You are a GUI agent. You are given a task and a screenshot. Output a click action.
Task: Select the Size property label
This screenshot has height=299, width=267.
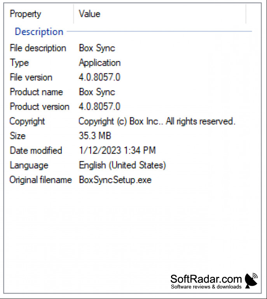[17, 136]
